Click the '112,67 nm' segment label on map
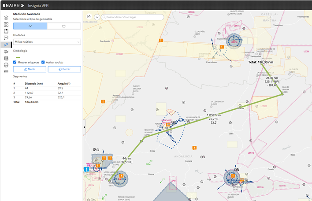Viewport: 312px width, 201px height. pyautogui.click(x=214, y=115)
